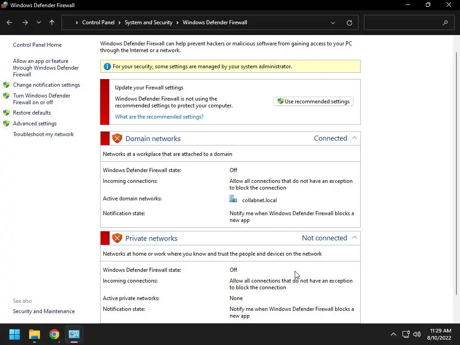This screenshot has height=345, width=460.
Task: Click collabnet.local network icon
Action: [233, 199]
